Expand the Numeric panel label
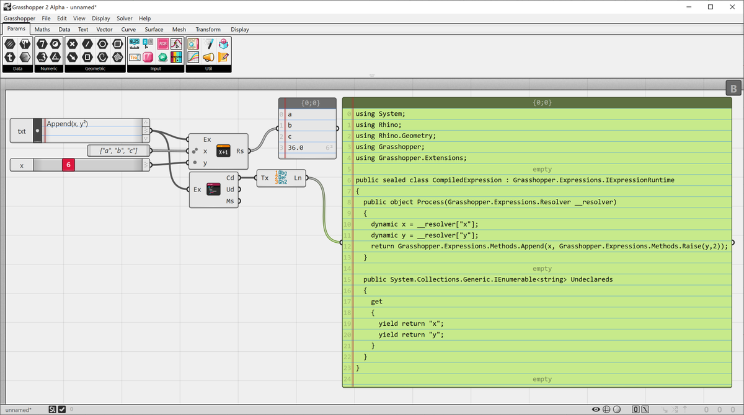 pos(49,69)
